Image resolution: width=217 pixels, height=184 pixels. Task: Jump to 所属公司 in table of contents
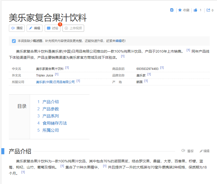click(51, 130)
